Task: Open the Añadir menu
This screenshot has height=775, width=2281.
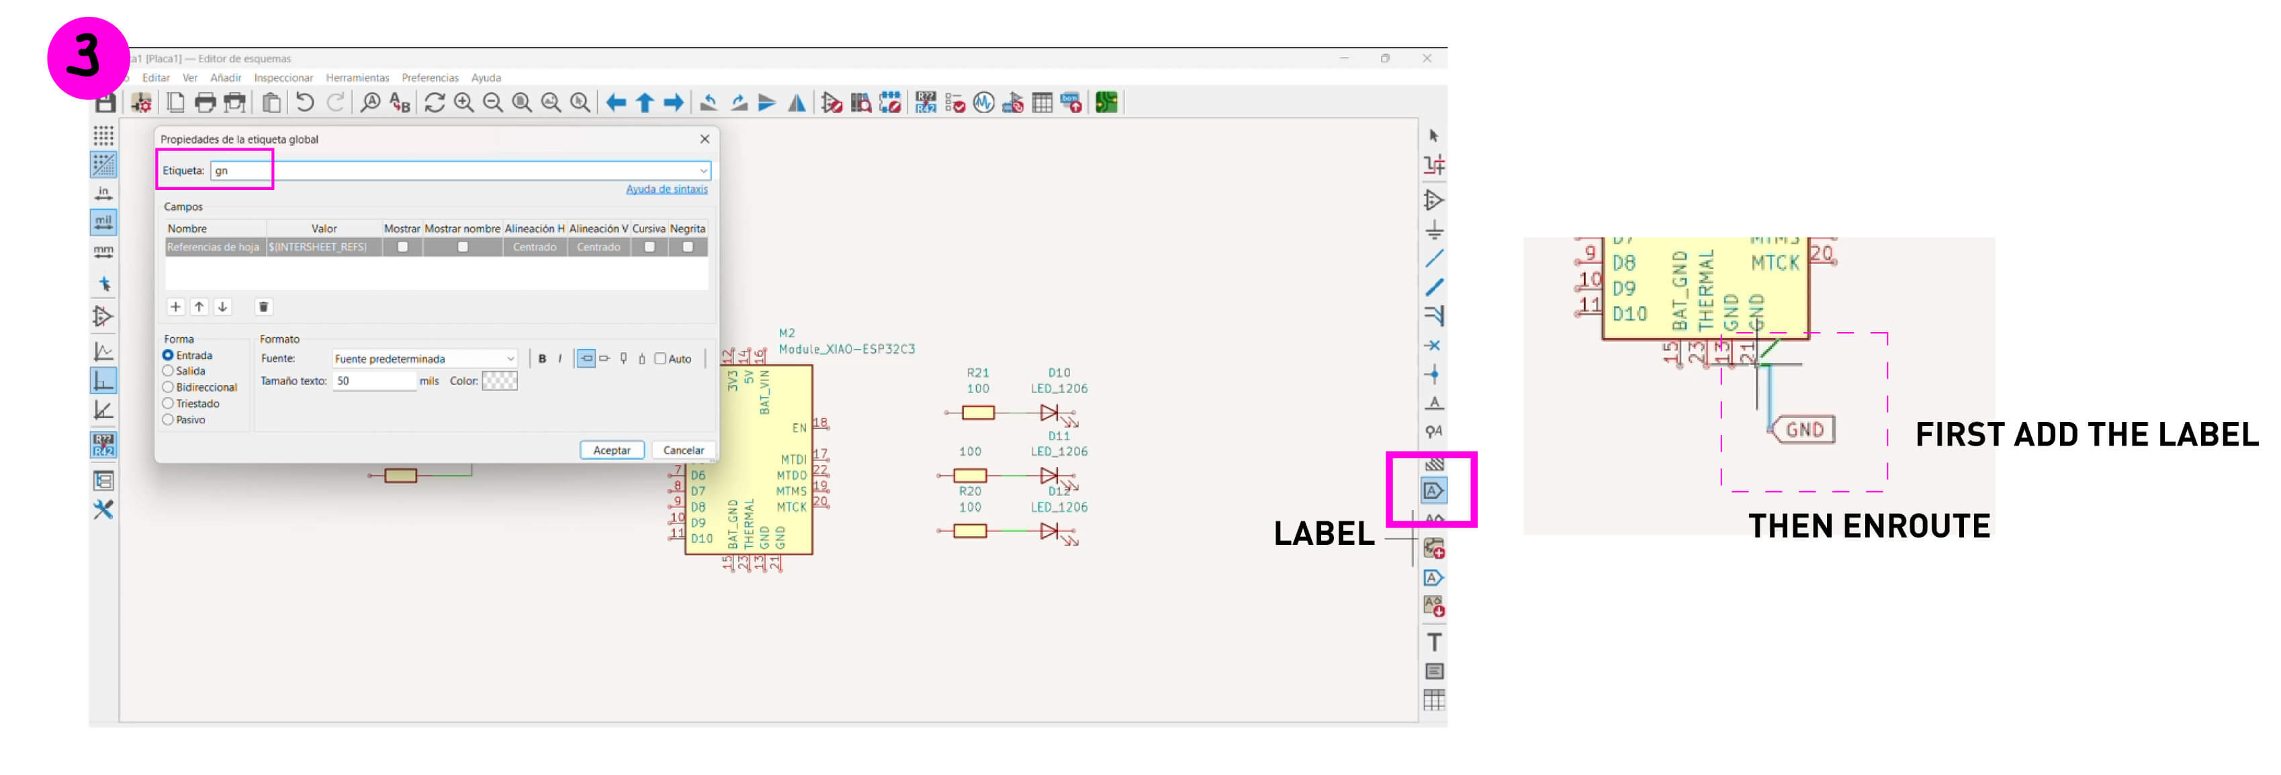Action: (x=226, y=78)
